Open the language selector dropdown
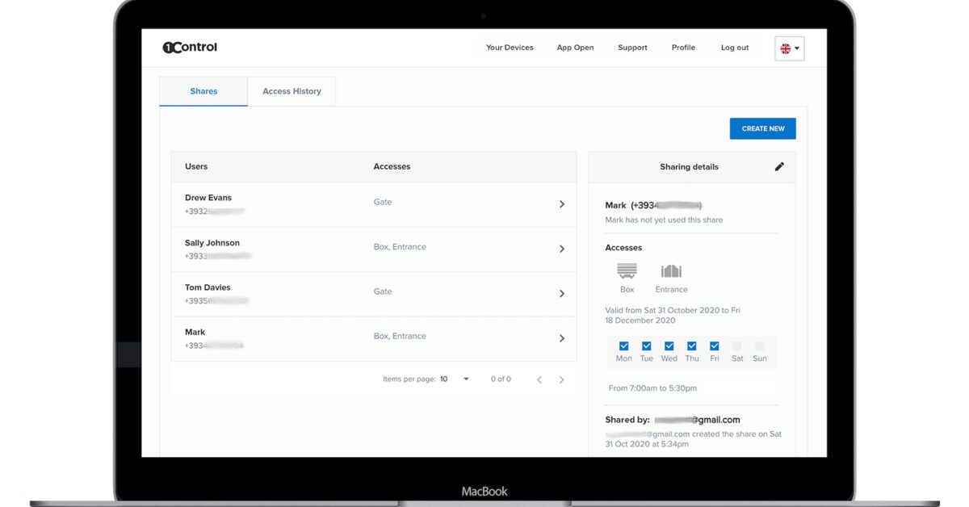Screen dimensions: 969x507 tap(790, 48)
